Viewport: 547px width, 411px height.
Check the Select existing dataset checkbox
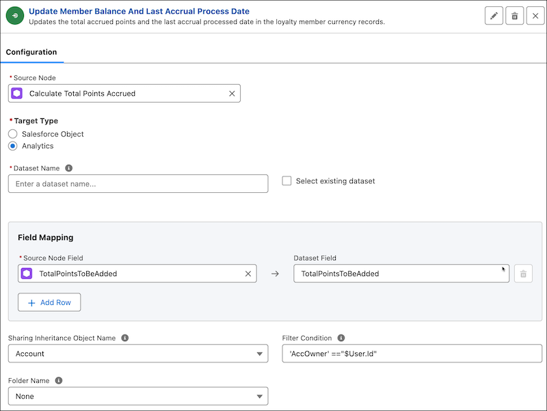286,181
